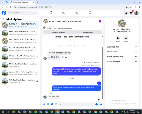142x114 pixels.
Task: Show hidden system tray icons
Action: 122,112
